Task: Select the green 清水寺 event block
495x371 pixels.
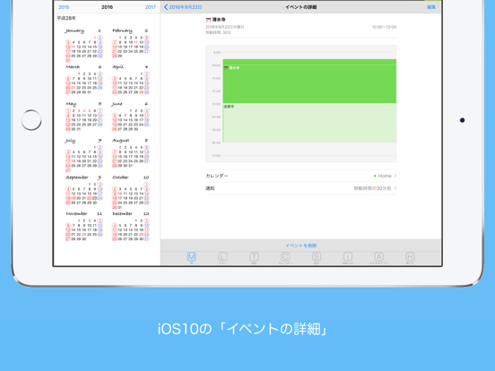Action: (309, 81)
